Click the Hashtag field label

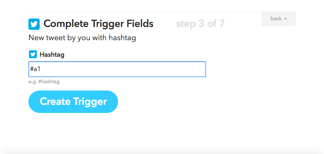(52, 55)
